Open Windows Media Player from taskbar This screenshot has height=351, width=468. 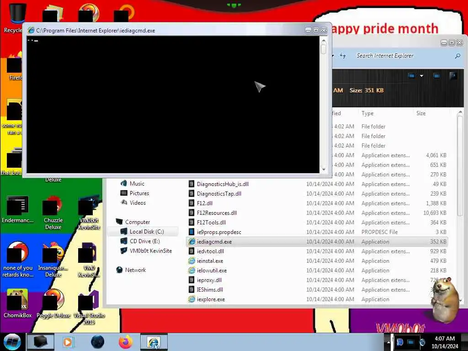68,342
